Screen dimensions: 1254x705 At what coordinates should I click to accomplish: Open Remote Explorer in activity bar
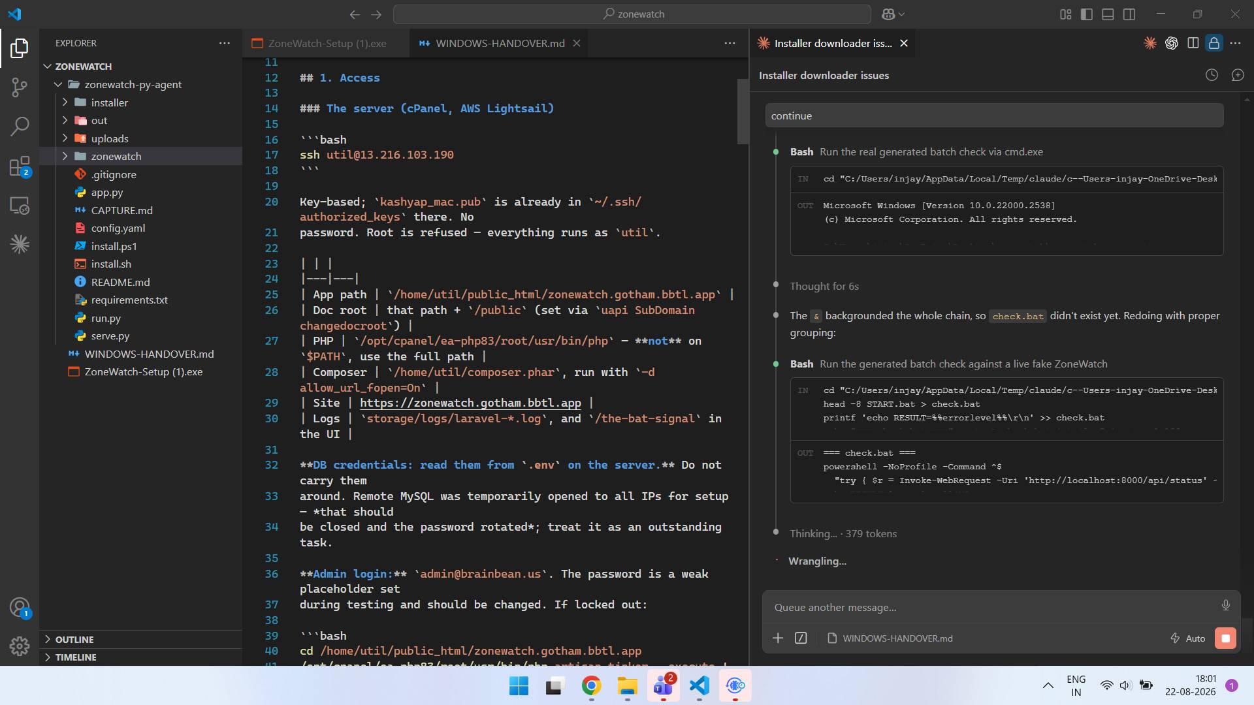(x=20, y=206)
